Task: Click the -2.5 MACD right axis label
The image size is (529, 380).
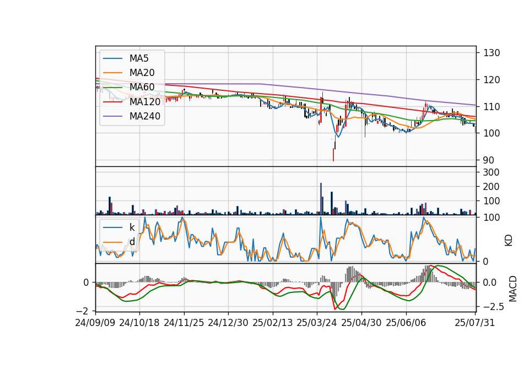Action: [494, 307]
